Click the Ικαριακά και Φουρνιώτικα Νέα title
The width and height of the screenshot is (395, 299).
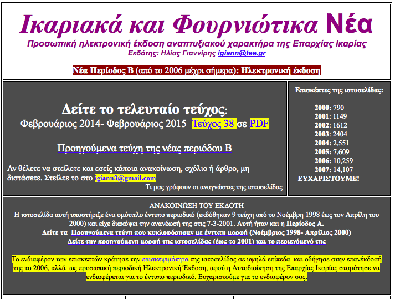[196, 24]
